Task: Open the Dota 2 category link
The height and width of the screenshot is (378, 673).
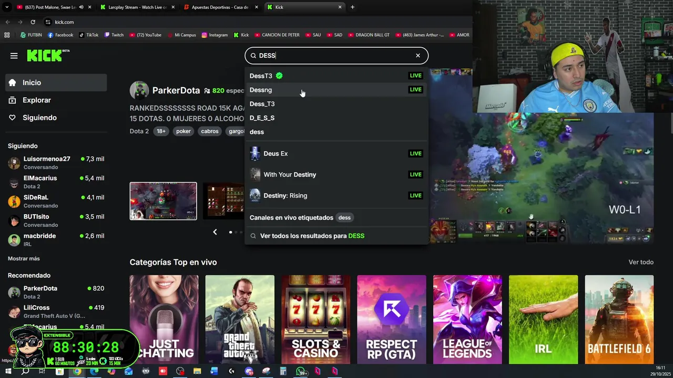Action: tap(139, 131)
